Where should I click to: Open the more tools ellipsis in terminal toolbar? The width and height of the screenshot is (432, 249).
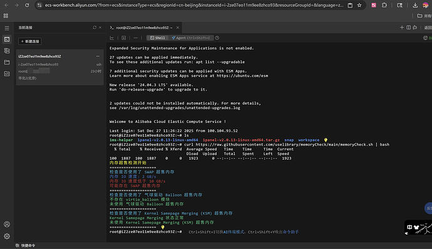pos(135,38)
